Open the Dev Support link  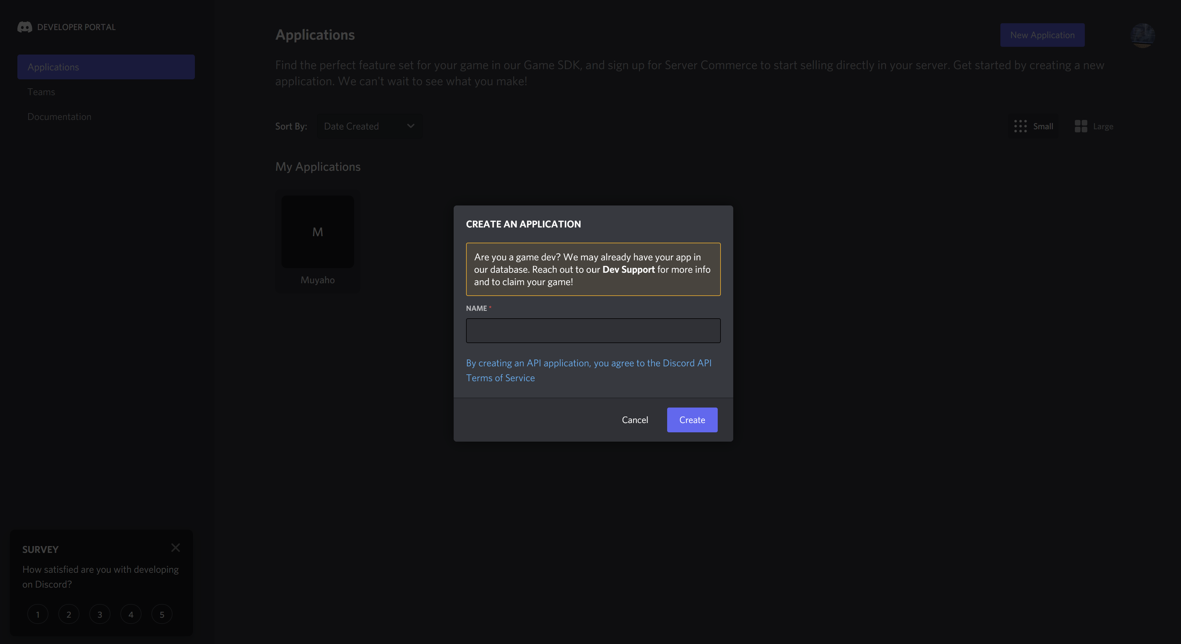pyautogui.click(x=628, y=270)
